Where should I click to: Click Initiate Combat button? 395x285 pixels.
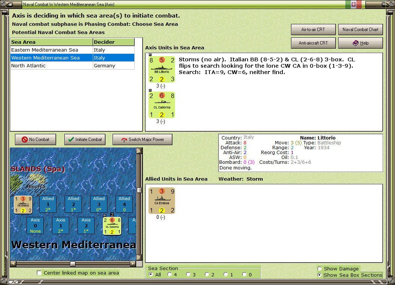point(85,140)
